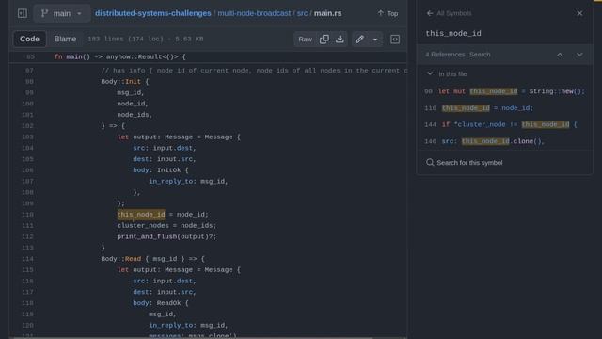Click 'print_and_flush(output)?;' in code
The height and width of the screenshot is (339, 602).
point(166,236)
